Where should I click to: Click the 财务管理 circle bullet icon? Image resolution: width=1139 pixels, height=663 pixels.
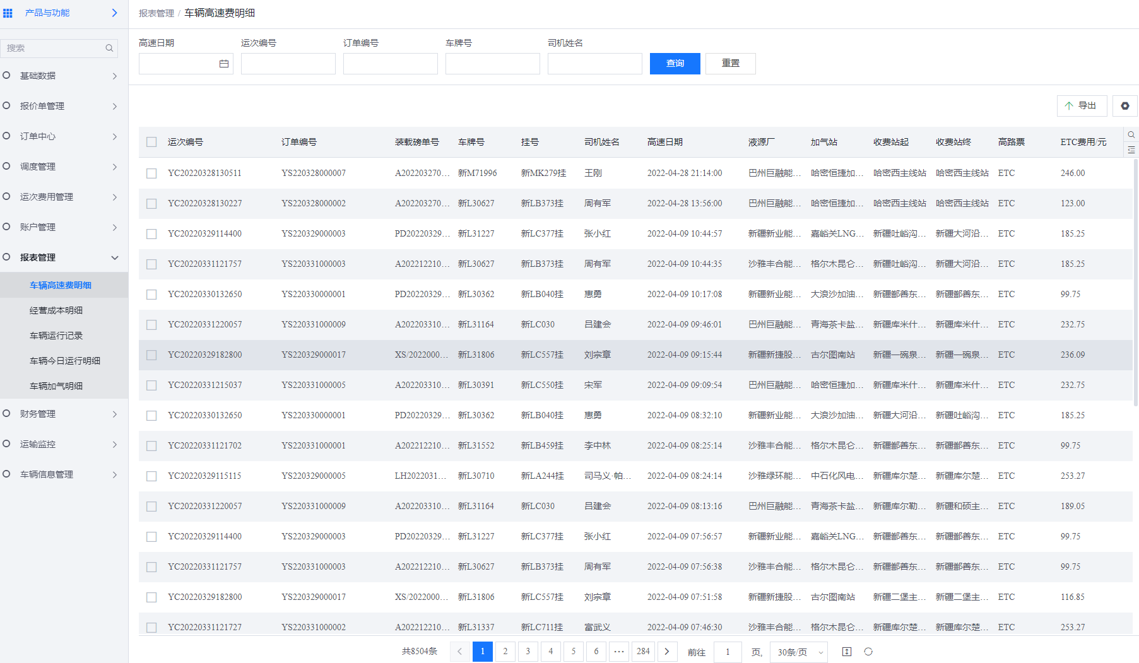[6, 413]
